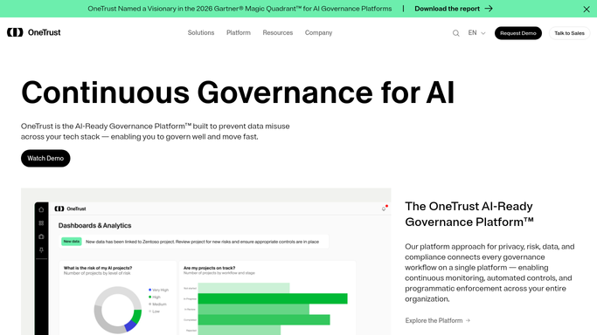Click the Watch Demo button
Viewport: 597px width, 335px height.
point(45,158)
